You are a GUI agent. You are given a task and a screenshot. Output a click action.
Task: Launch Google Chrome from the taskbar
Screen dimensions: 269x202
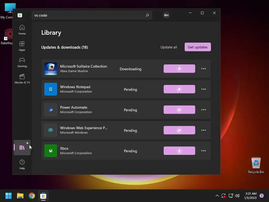(32, 196)
